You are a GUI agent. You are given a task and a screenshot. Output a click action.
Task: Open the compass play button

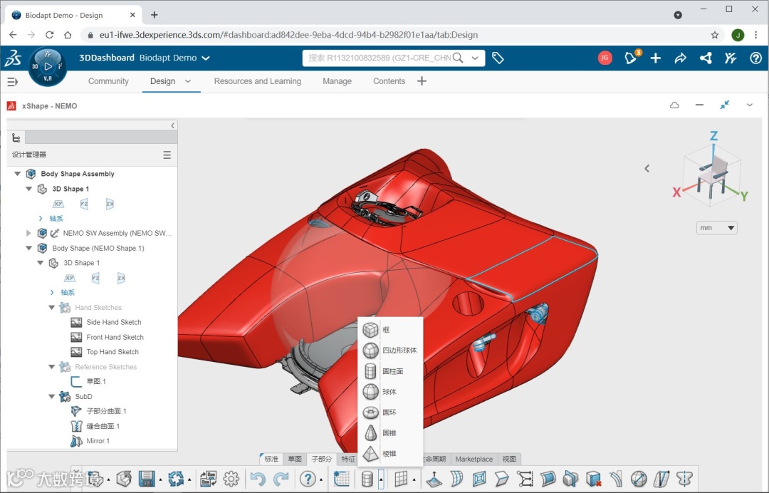48,66
